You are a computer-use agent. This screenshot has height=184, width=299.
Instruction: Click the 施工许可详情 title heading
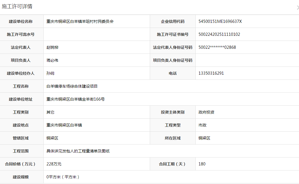[x=17, y=6]
